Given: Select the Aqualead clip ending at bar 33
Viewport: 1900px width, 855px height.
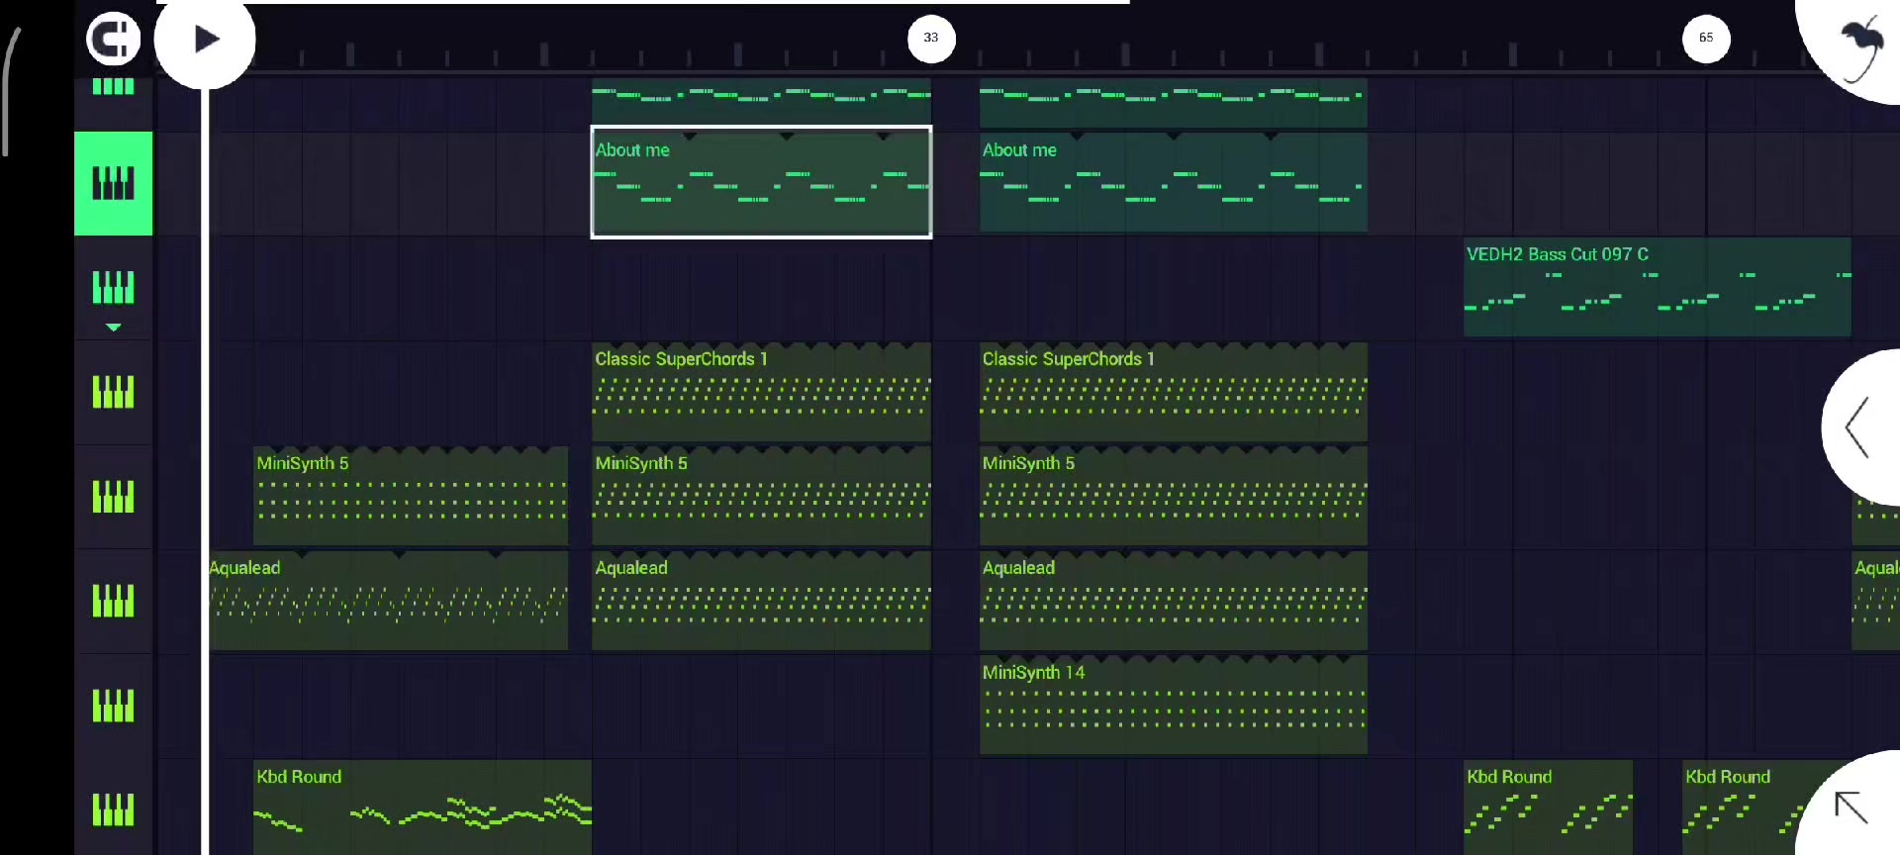Looking at the screenshot, I should (x=761, y=601).
